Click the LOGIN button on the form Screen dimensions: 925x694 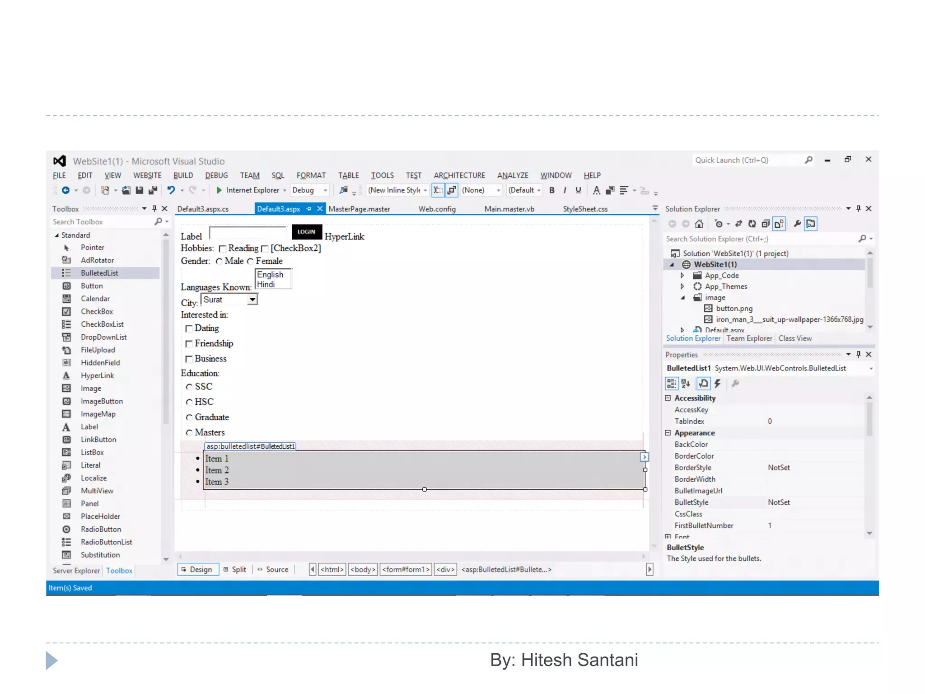(x=306, y=232)
